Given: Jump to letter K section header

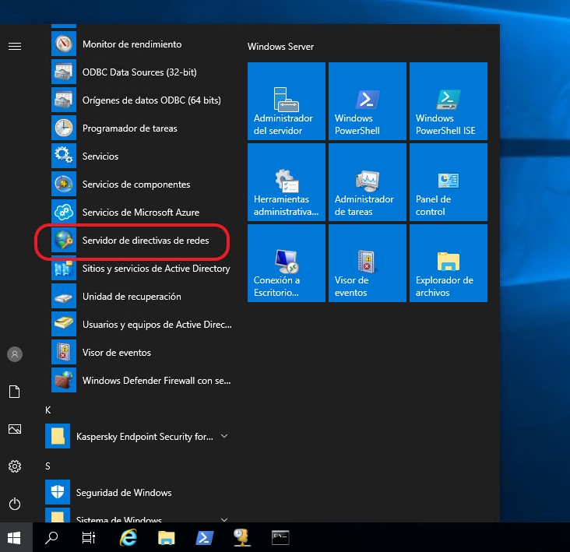Looking at the screenshot, I should click(48, 410).
